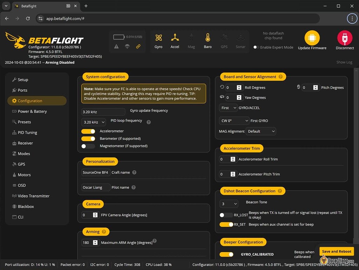Viewport: 359px width, 270px height.
Task: Open help for PID loop frequency
Action: click(x=149, y=122)
